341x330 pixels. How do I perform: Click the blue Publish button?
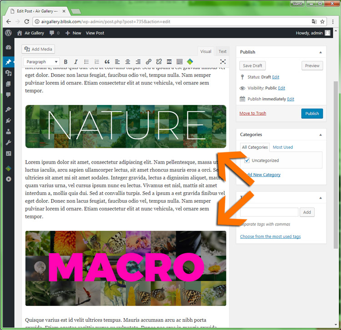(312, 114)
